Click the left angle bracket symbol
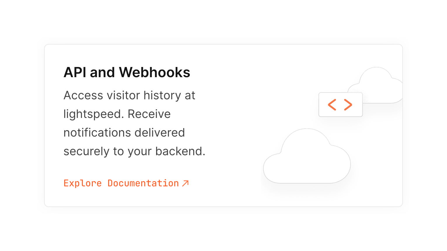 (x=332, y=105)
